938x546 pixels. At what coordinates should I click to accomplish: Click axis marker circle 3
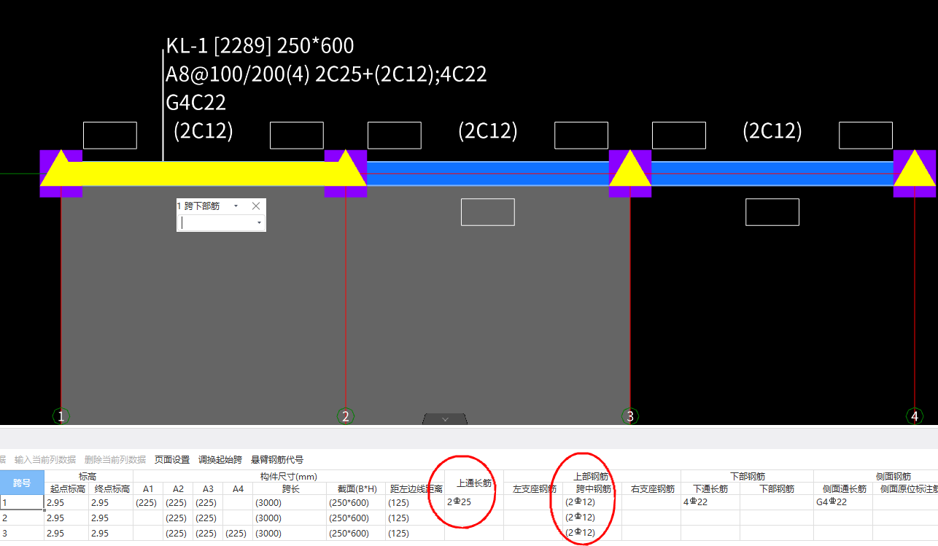(630, 416)
